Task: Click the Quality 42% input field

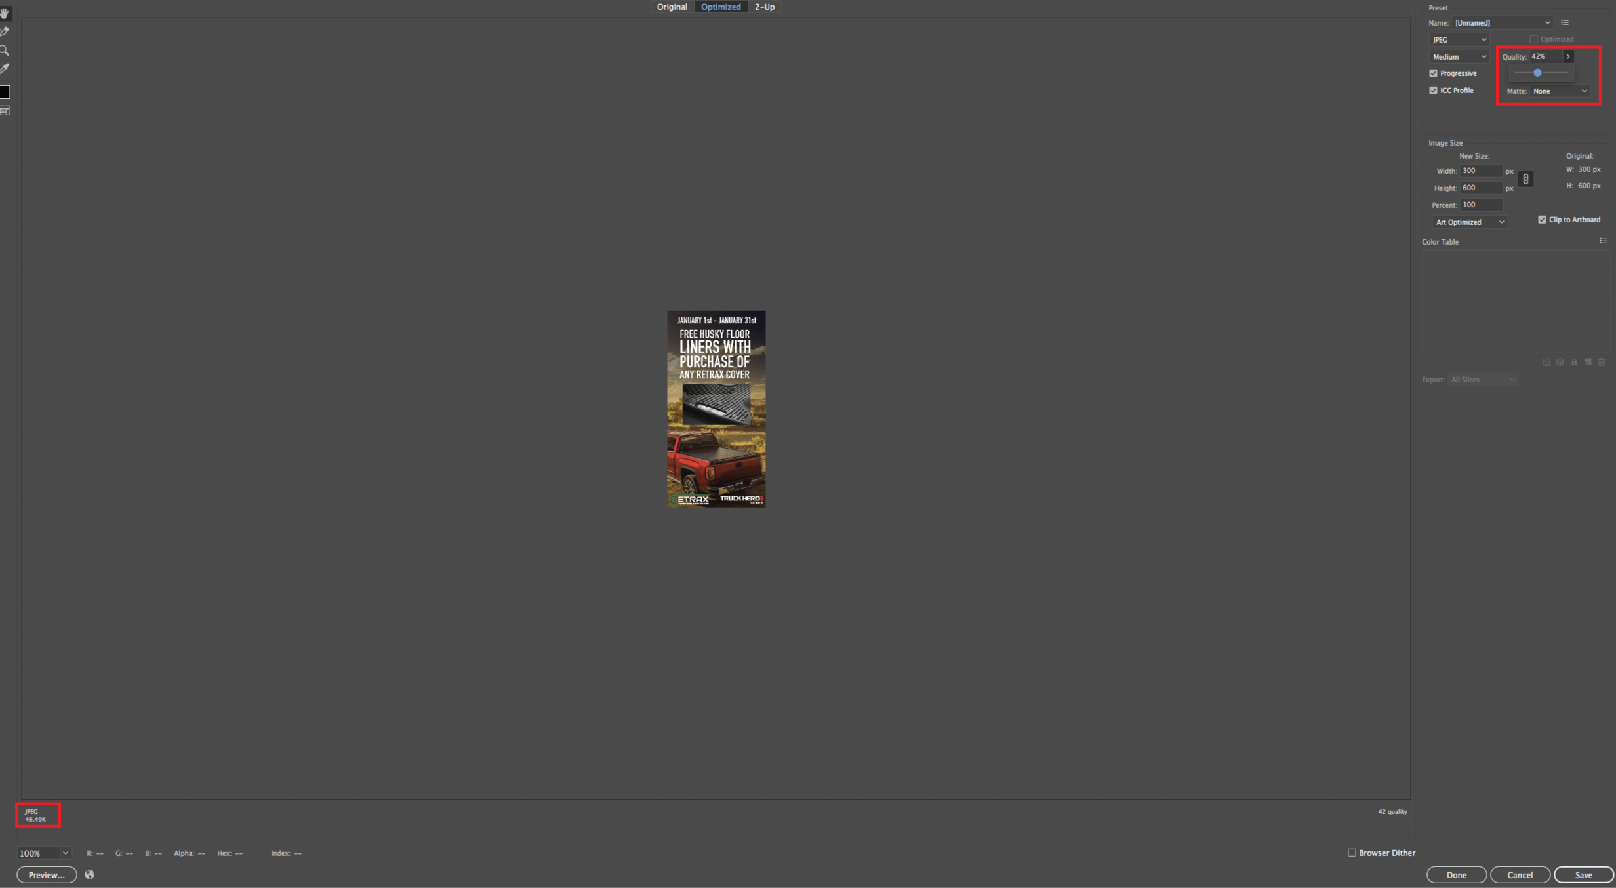Action: 1546,57
